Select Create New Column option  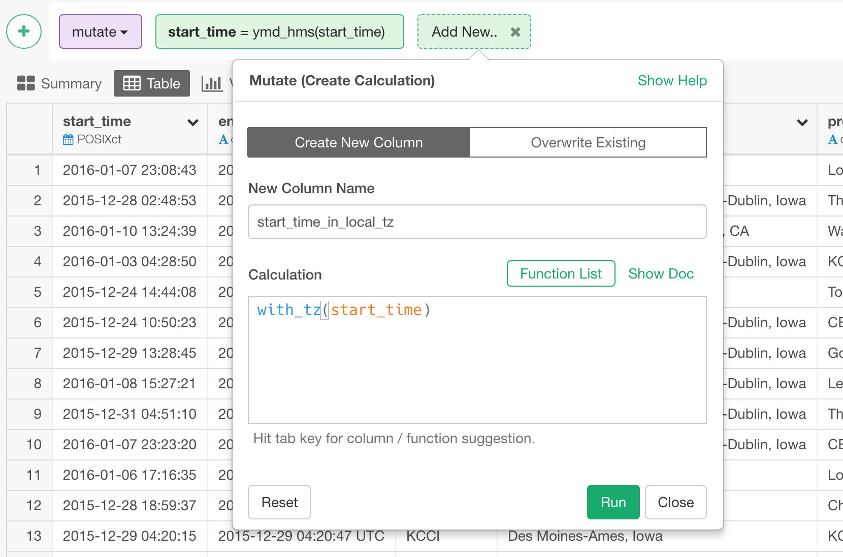(x=359, y=142)
